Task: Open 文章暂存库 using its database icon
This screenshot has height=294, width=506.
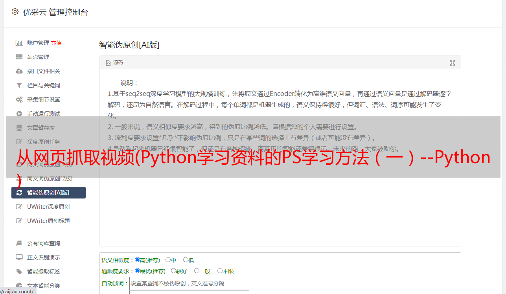Action: [x=19, y=128]
